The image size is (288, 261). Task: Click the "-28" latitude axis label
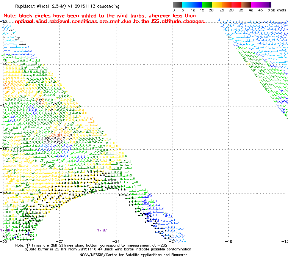click(4, 192)
